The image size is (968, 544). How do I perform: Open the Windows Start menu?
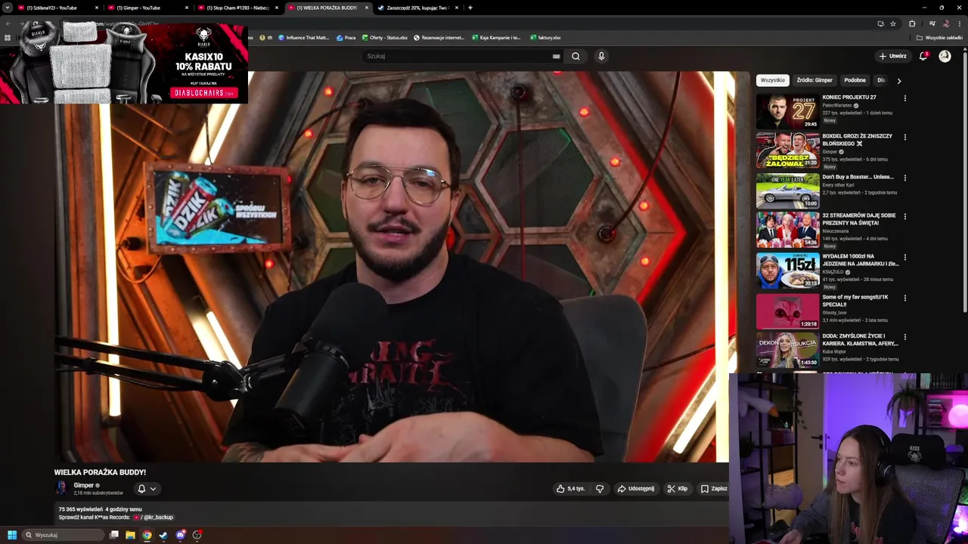[12, 535]
